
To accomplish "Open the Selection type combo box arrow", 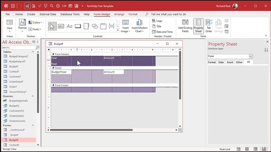I will [x=251, y=56].
